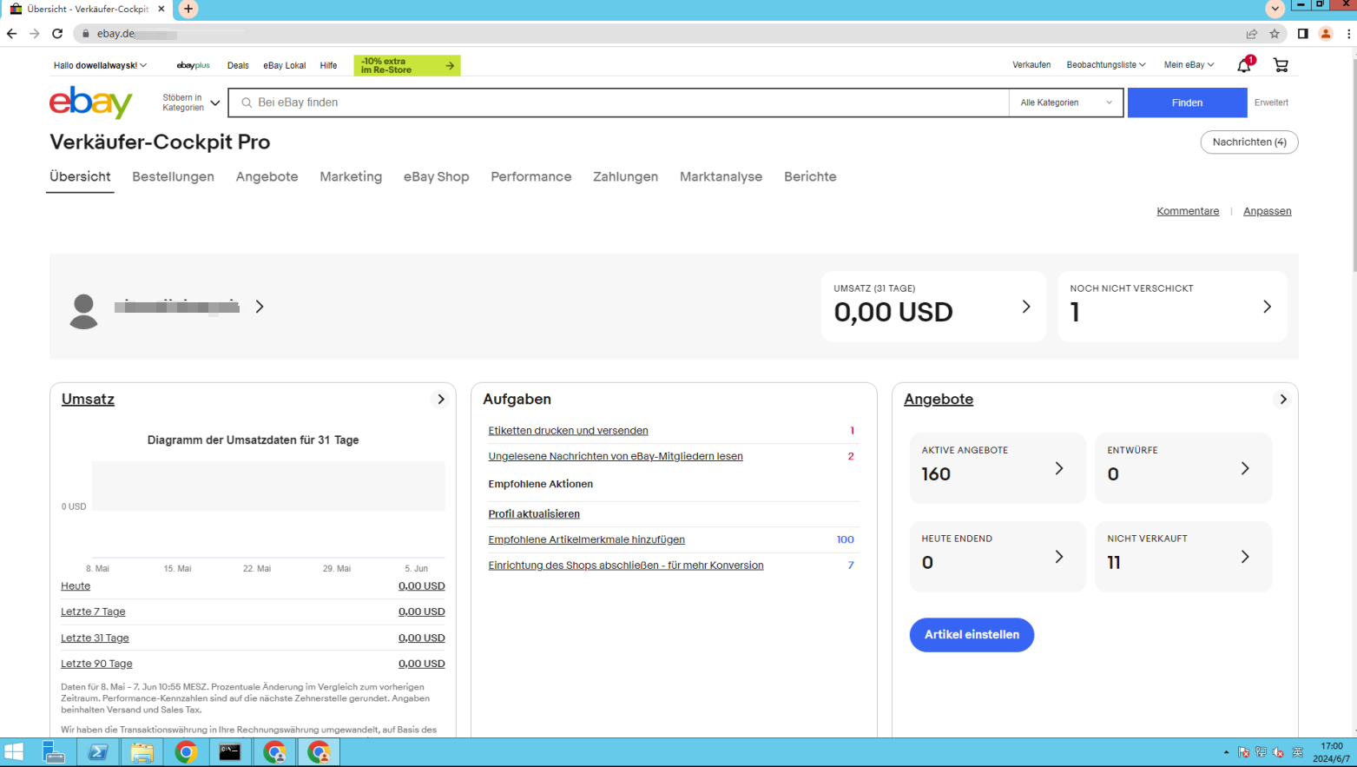Click Artikel einstellen button
This screenshot has width=1357, height=767.
coord(972,635)
